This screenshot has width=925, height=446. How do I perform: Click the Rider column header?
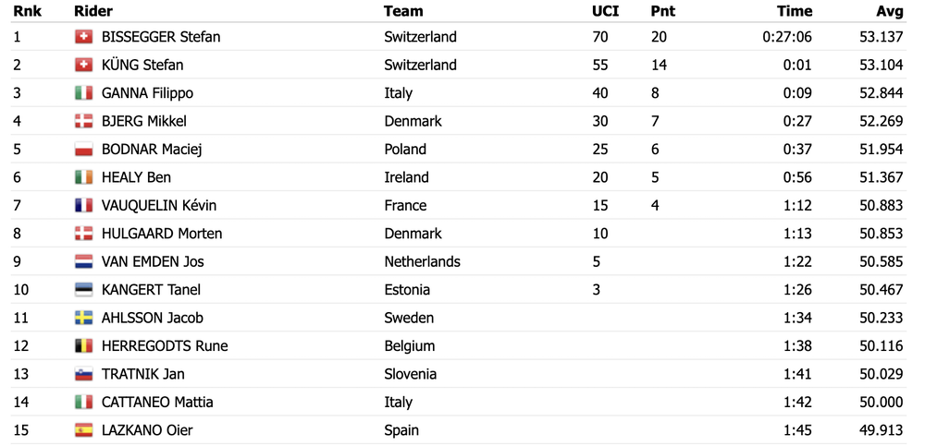coord(93,11)
